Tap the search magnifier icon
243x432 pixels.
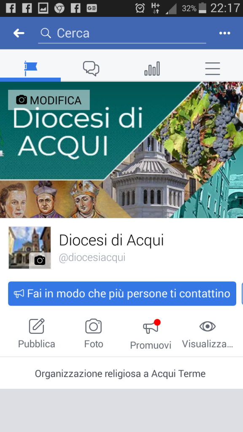pos(46,33)
